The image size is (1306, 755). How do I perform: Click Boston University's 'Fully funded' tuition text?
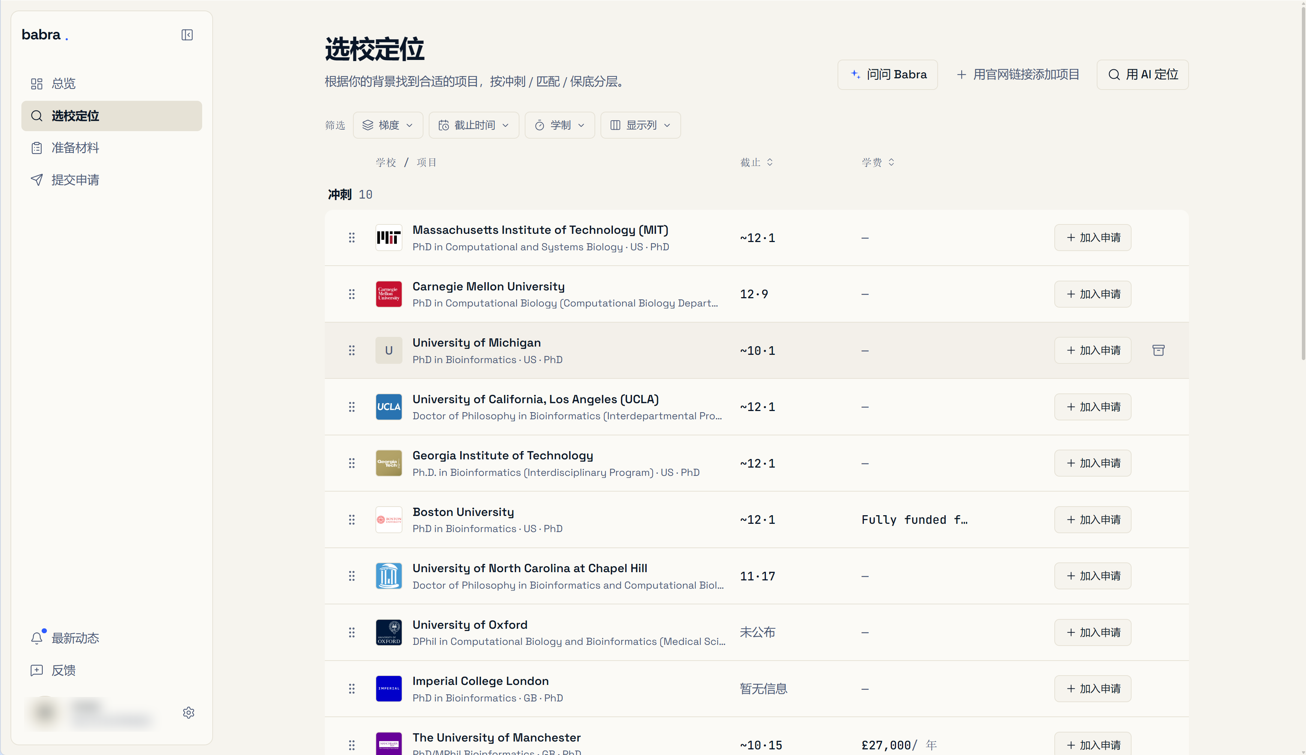click(914, 520)
